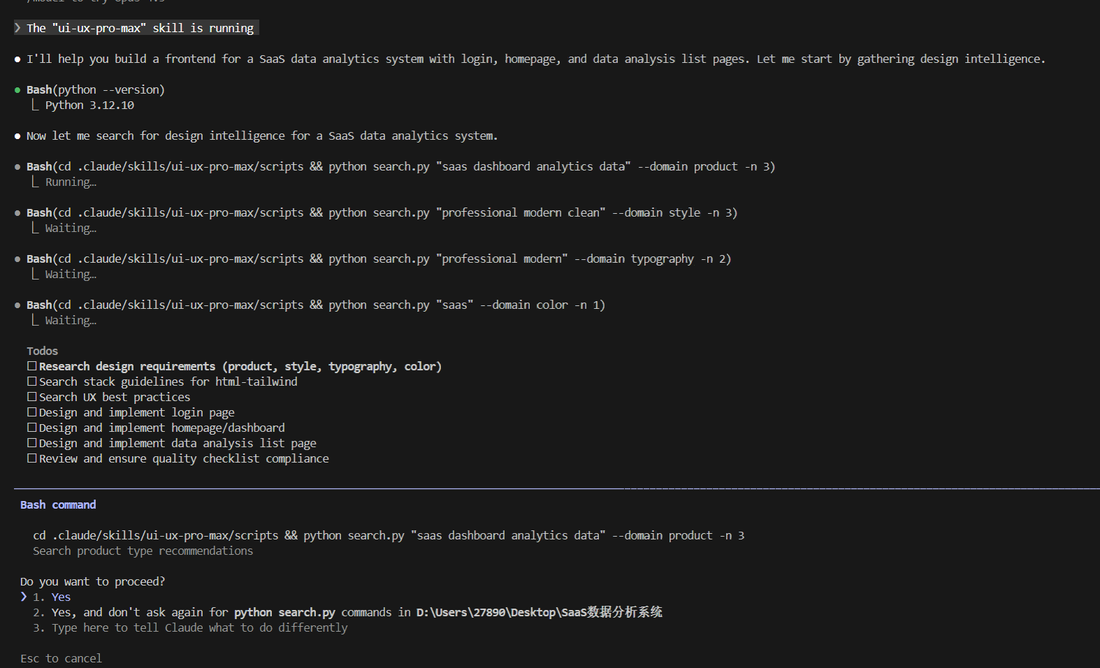This screenshot has height=668, width=1100.
Task: Click the bold 'python search.py' text in option 2
Action: [x=284, y=612]
